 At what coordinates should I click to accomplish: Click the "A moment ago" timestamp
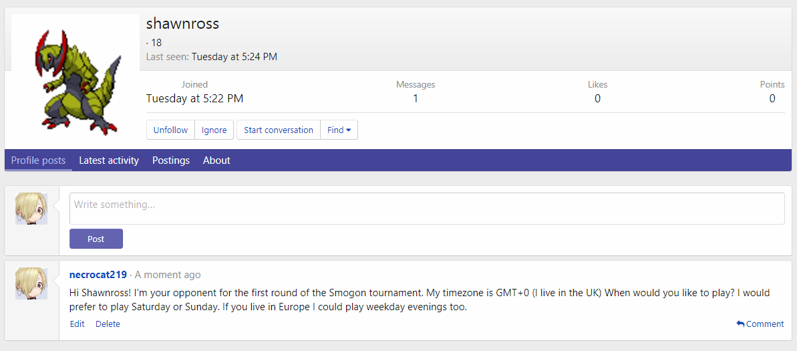[x=168, y=275]
